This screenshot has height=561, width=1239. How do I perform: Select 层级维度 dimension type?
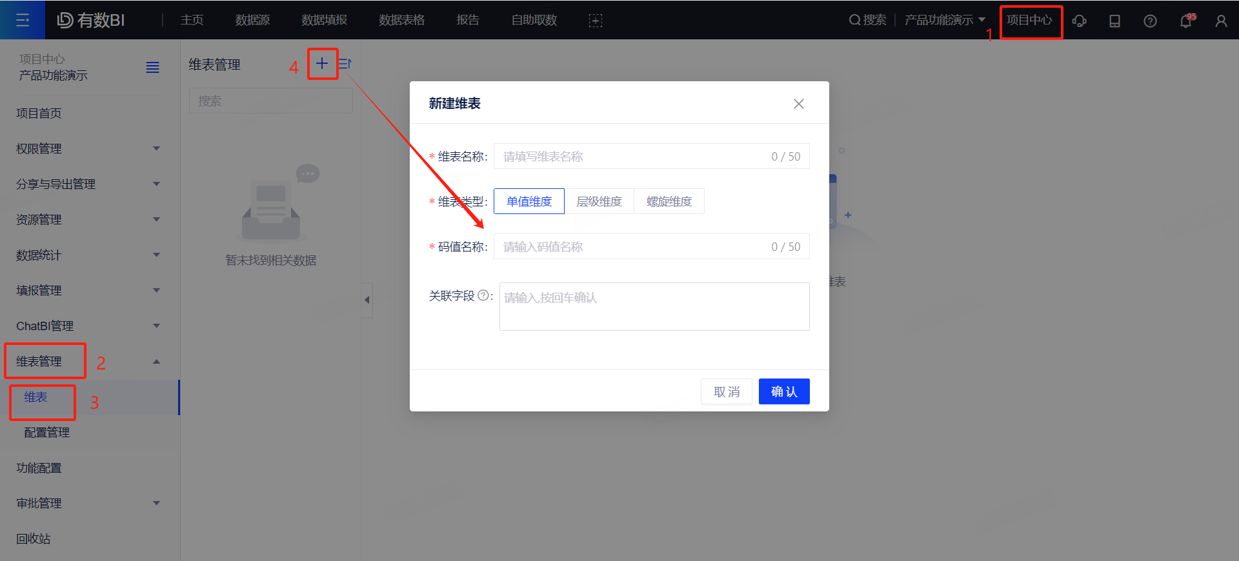599,201
